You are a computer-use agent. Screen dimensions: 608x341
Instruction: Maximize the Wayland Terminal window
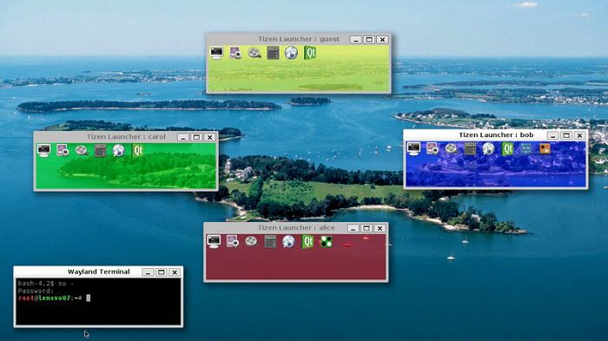pyautogui.click(x=162, y=272)
